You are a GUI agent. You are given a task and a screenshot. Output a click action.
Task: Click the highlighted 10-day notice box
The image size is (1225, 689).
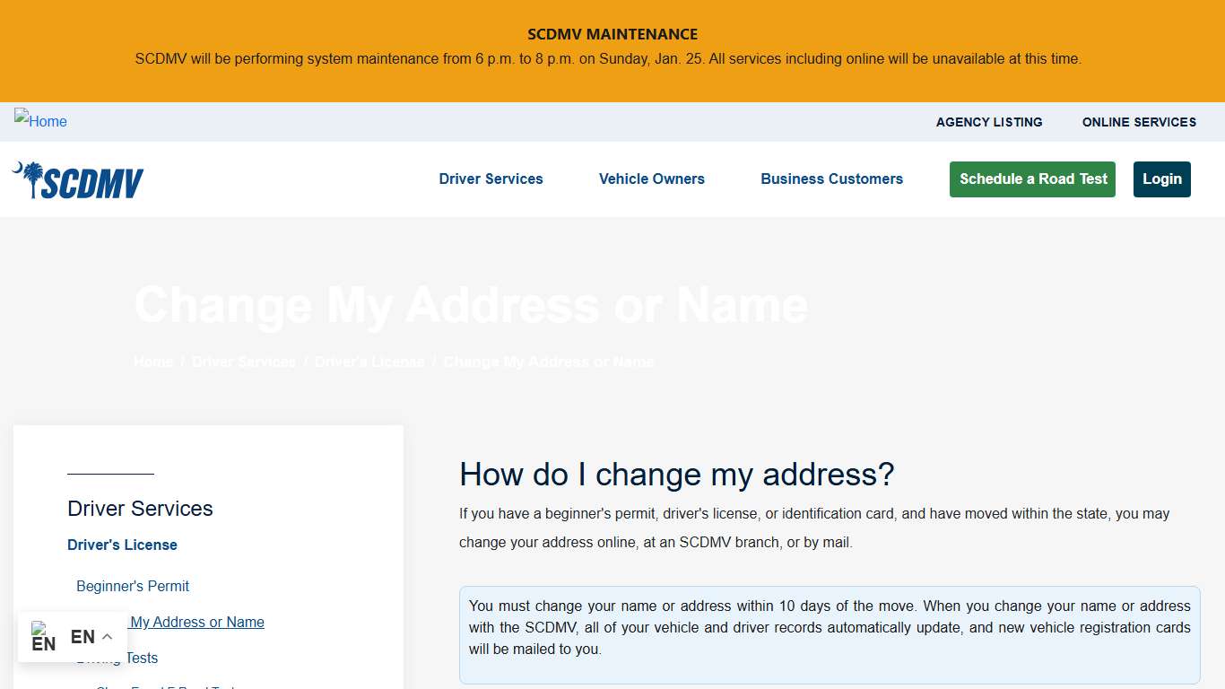(830, 627)
